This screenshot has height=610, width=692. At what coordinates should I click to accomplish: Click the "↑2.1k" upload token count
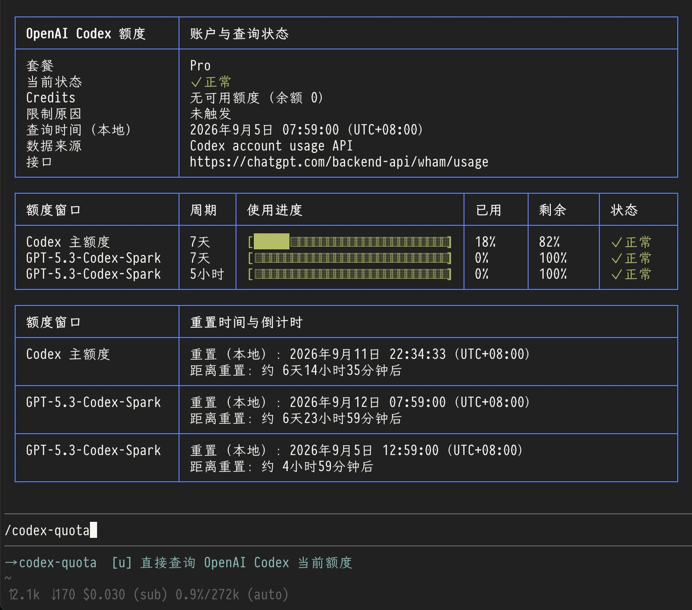click(x=24, y=594)
